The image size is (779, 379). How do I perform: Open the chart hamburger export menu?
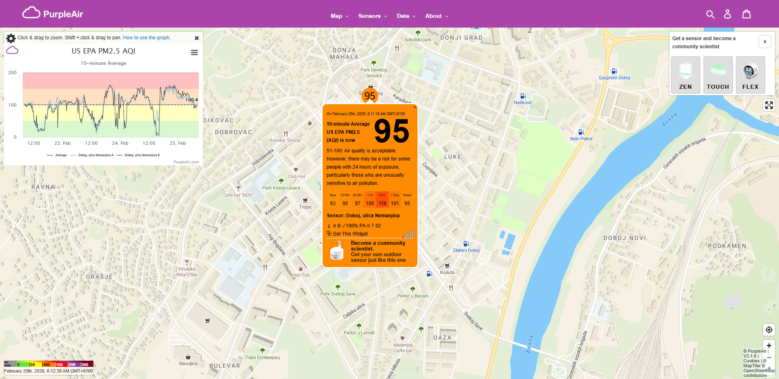194,52
